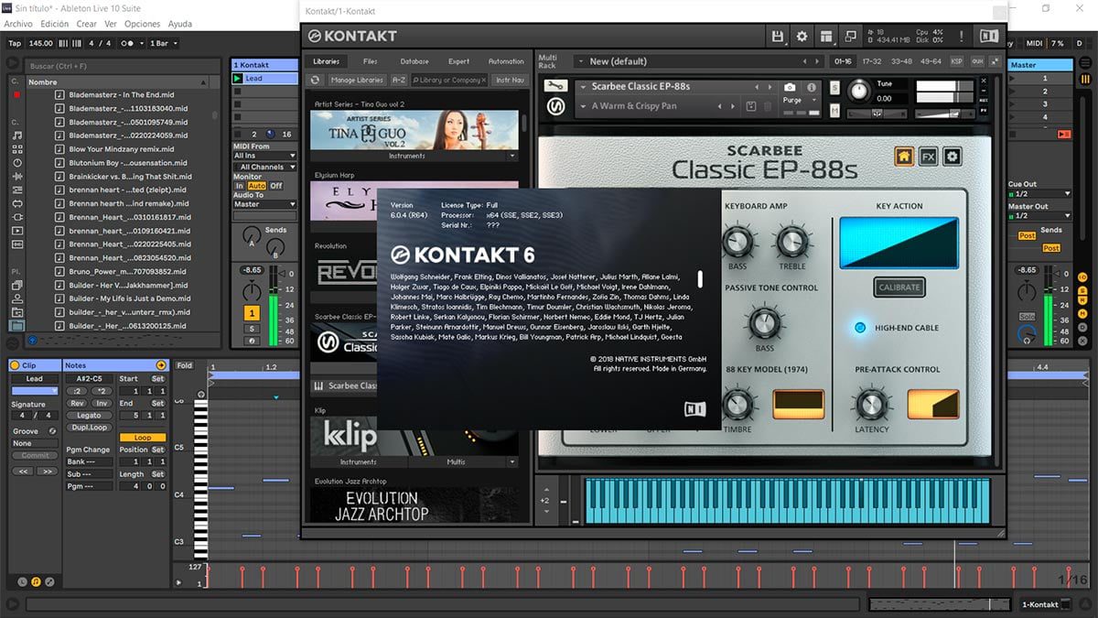Viewport: 1098px width, 618px height.
Task: Click the Fold button
Action: [185, 365]
